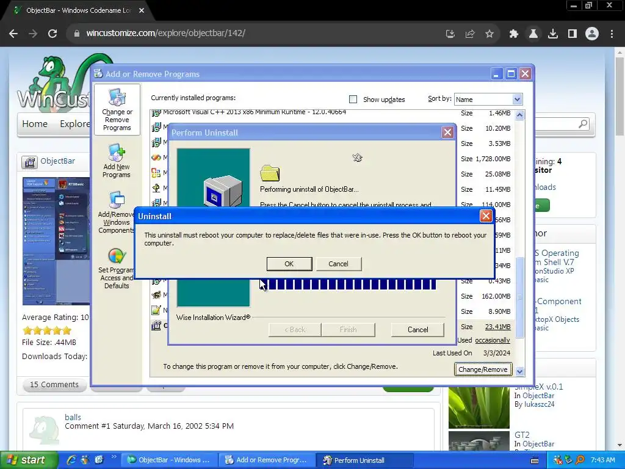Reload the wincustomize page
Viewport: 625px width, 469px height.
[x=52, y=34]
